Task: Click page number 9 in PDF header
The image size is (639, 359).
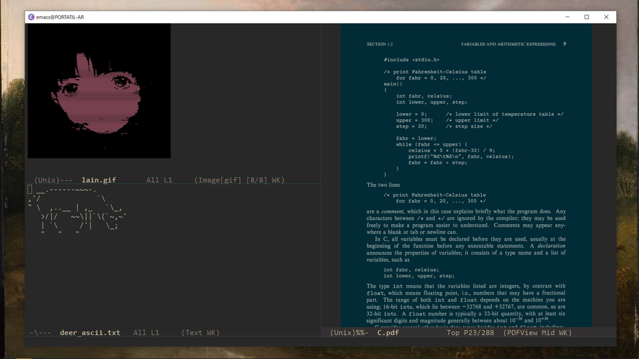Action: click(x=564, y=44)
